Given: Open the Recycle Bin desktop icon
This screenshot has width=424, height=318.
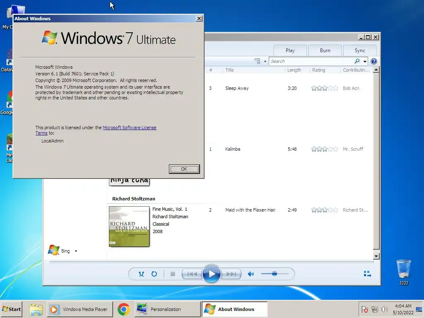Looking at the screenshot, I should (x=403, y=272).
